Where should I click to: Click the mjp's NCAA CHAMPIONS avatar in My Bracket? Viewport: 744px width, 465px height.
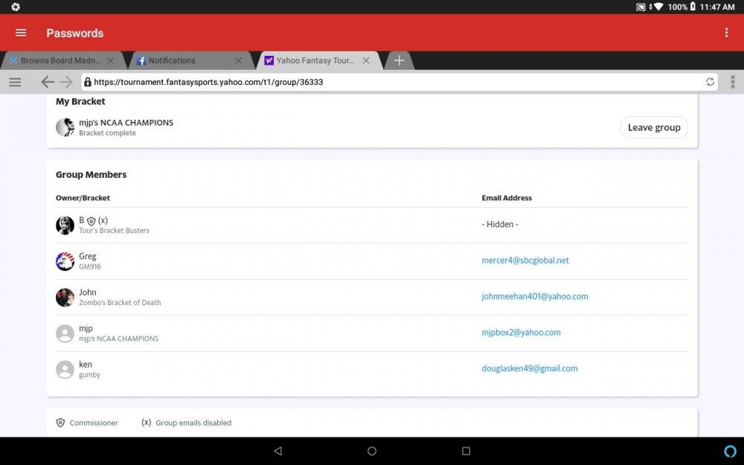click(x=65, y=127)
